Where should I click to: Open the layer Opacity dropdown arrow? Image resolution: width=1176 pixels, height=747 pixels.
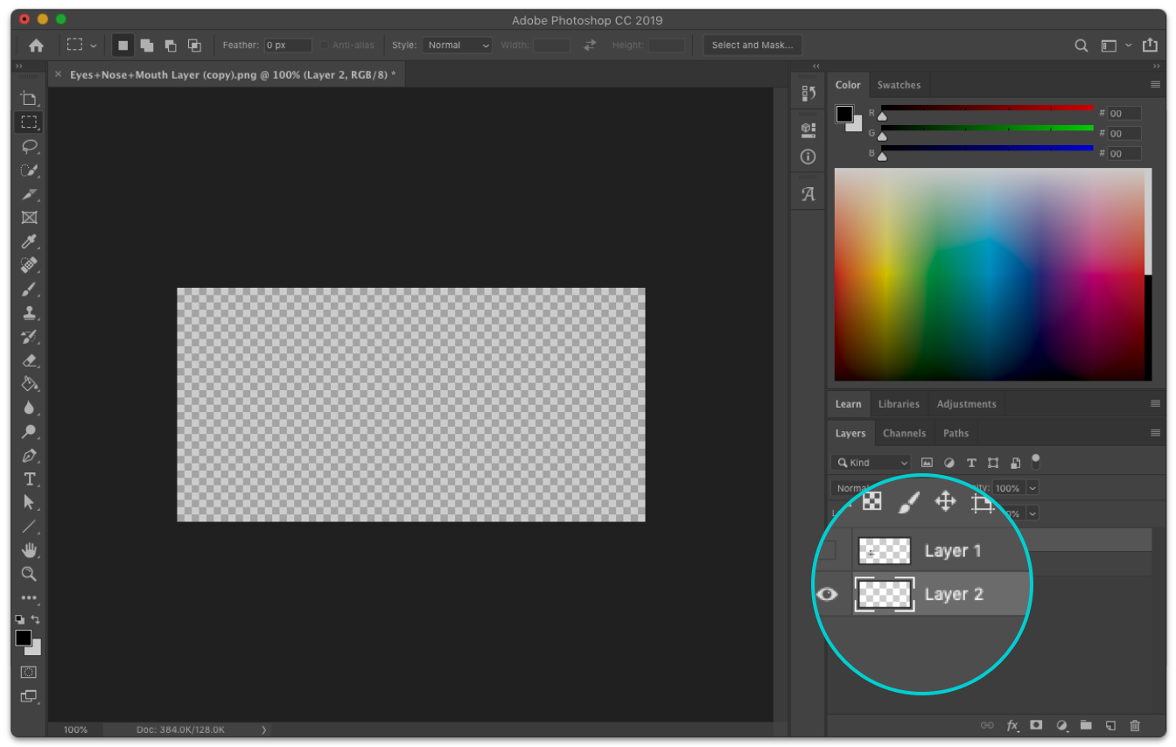click(1032, 488)
